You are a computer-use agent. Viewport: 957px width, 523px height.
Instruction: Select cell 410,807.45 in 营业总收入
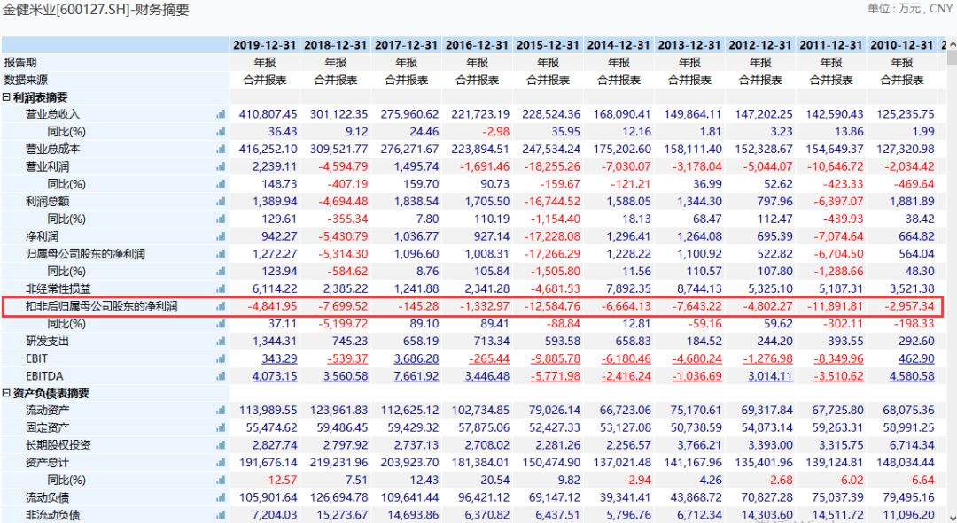[x=268, y=114]
